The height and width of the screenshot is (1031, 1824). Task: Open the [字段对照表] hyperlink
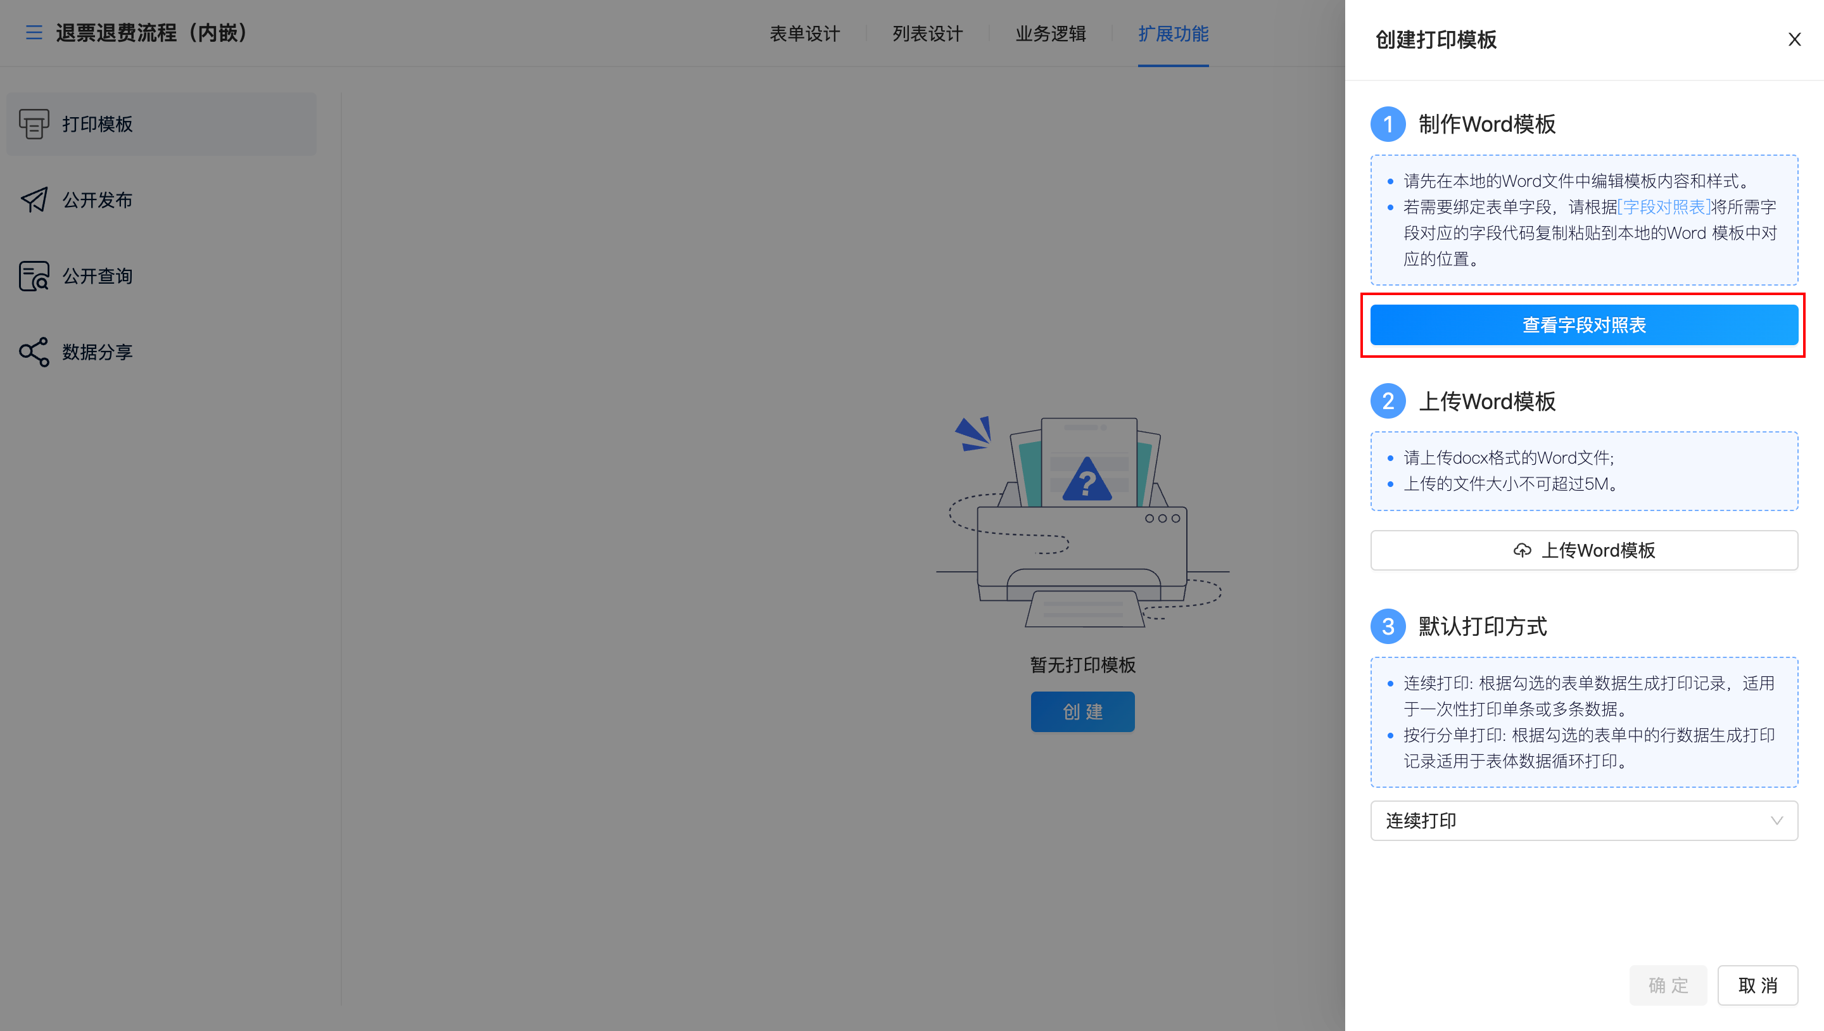(1664, 206)
